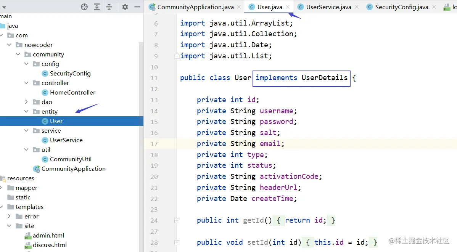Image resolution: width=457 pixels, height=252 pixels.
Task: Switch to UserService.java tab
Action: [328, 7]
